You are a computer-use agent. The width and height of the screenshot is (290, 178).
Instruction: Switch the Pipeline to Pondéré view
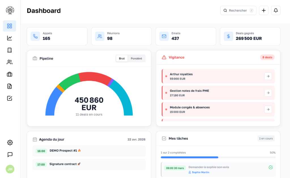(x=136, y=58)
